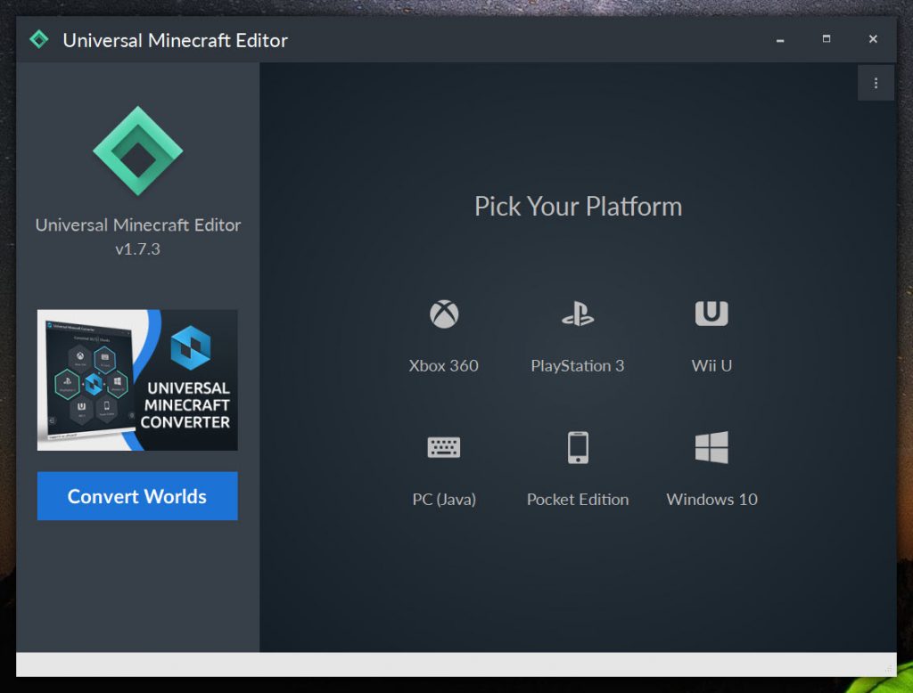The image size is (913, 693).
Task: Click the "PlayStation 3" label
Action: [x=578, y=366]
